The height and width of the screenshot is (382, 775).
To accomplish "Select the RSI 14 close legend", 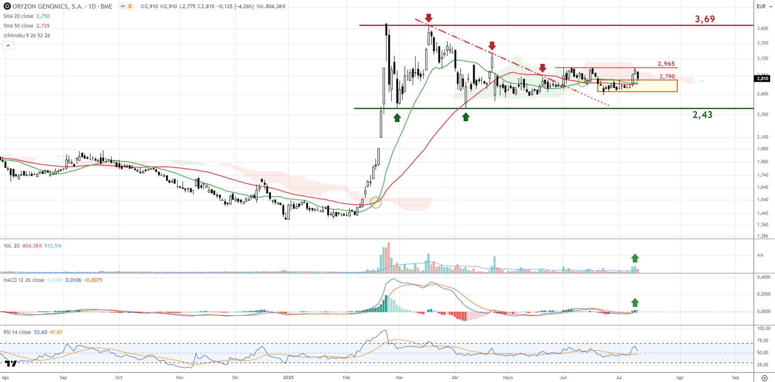I will pyautogui.click(x=17, y=332).
